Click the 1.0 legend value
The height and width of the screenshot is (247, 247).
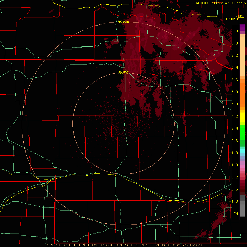pos(235,165)
